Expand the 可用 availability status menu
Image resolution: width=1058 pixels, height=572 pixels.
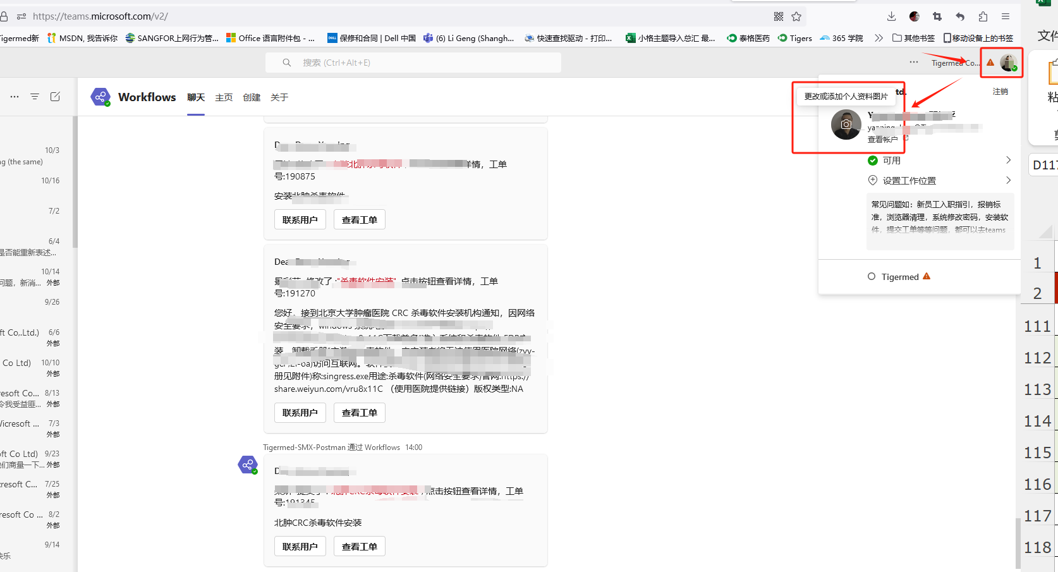(1008, 161)
